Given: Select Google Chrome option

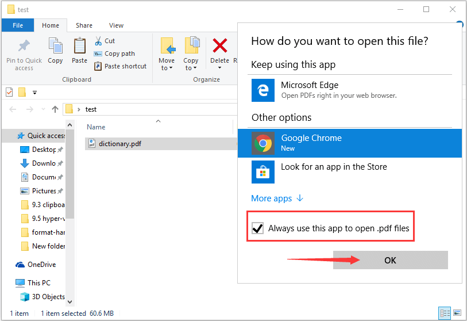Looking at the screenshot, I should [350, 143].
